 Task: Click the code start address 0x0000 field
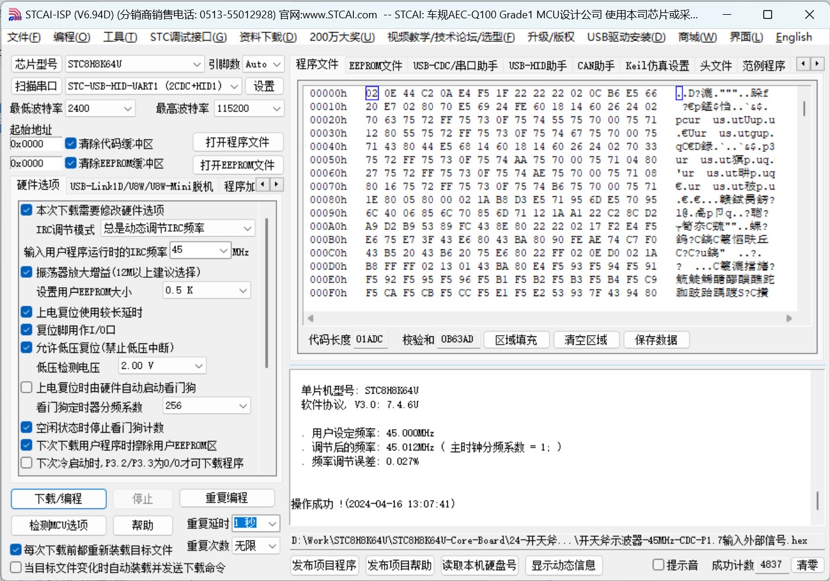coord(35,144)
